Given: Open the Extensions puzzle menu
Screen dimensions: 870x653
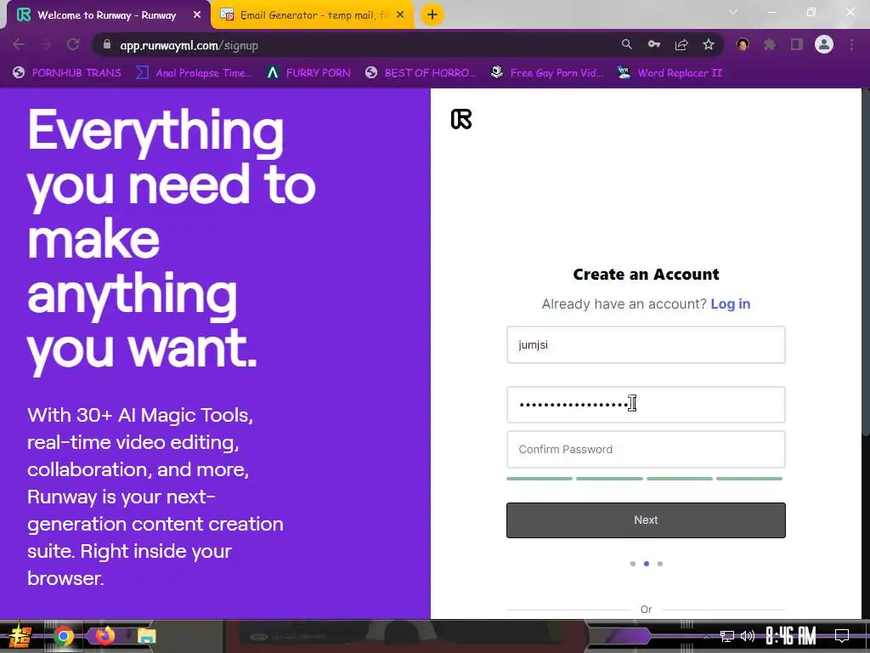Looking at the screenshot, I should point(770,44).
